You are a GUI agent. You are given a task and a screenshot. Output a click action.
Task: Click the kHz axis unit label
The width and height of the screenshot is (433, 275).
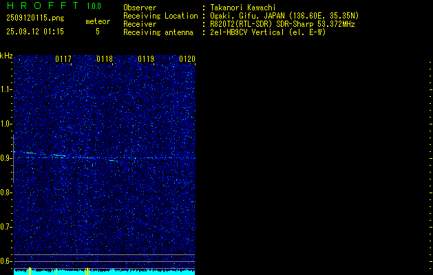tap(6, 56)
